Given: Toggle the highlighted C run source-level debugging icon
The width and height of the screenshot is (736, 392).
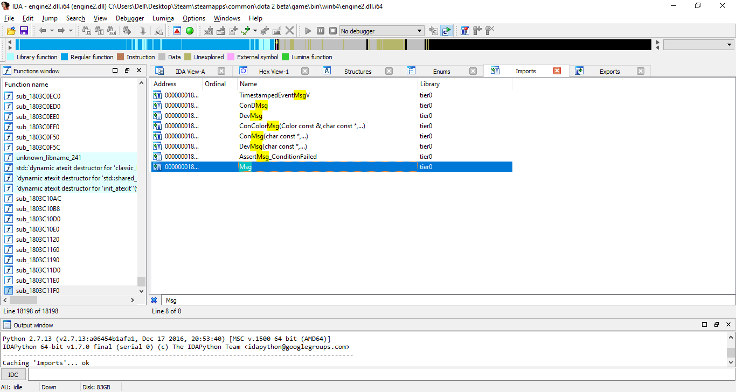Looking at the screenshot, I should 446,31.
